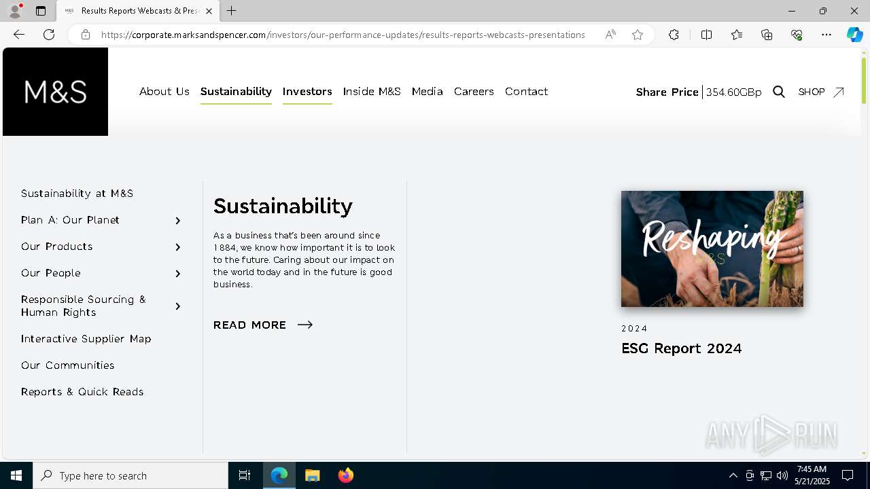Screen dimensions: 870x489
Task: Open the browser profile icon
Action: [14, 11]
